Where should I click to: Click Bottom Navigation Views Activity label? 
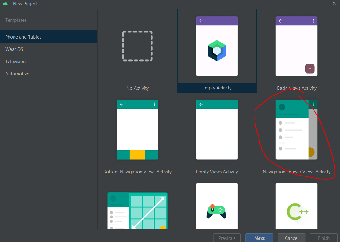(137, 172)
